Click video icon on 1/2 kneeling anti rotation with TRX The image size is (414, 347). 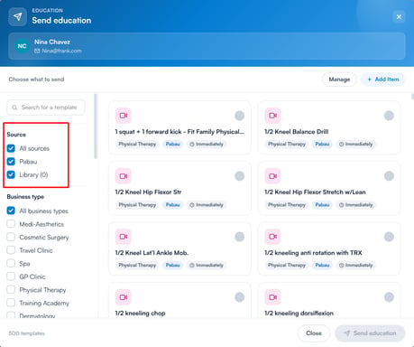(272, 237)
